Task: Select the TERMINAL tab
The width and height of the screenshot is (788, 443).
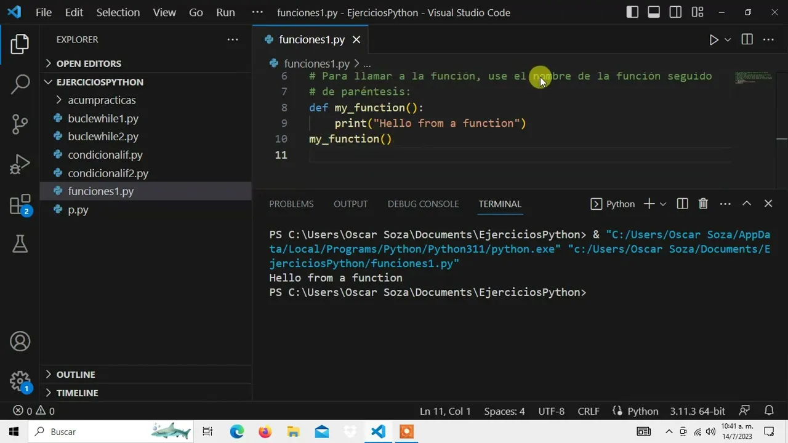Action: tap(500, 204)
